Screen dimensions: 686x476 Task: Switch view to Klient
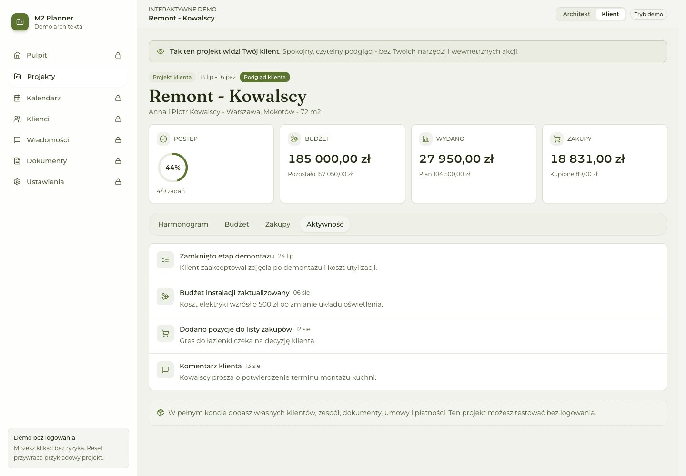tap(610, 14)
